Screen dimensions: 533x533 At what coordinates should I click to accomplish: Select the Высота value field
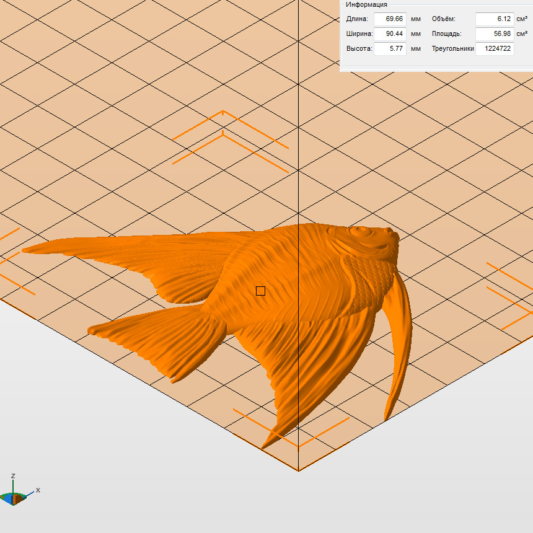[x=390, y=49]
